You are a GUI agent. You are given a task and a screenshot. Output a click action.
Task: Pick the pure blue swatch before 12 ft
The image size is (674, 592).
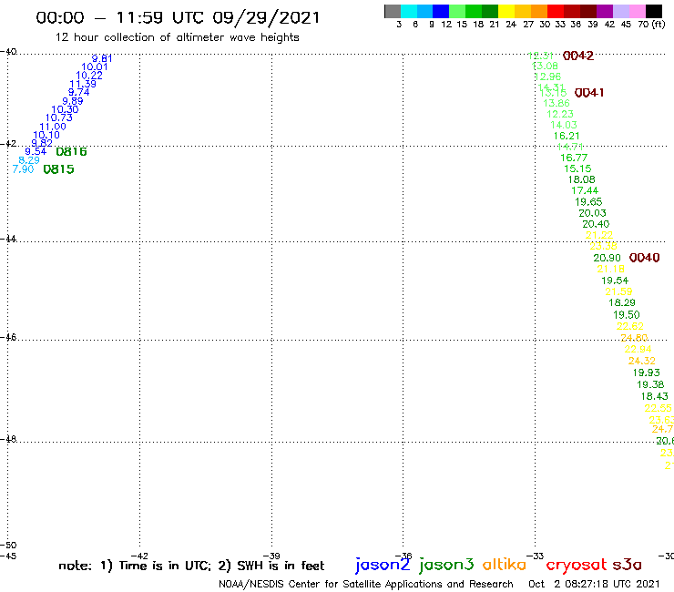(441, 11)
